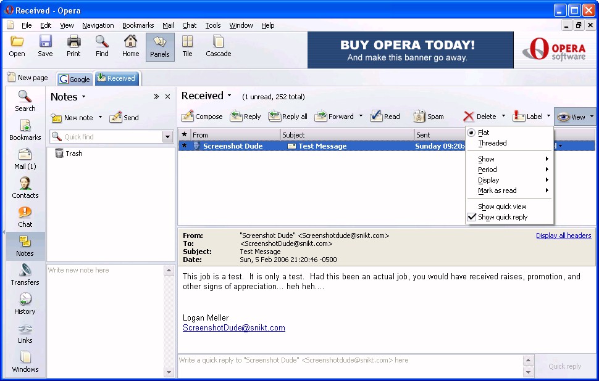The height and width of the screenshot is (381, 599).
Task: Click the Compose mail icon
Action: pyautogui.click(x=188, y=116)
